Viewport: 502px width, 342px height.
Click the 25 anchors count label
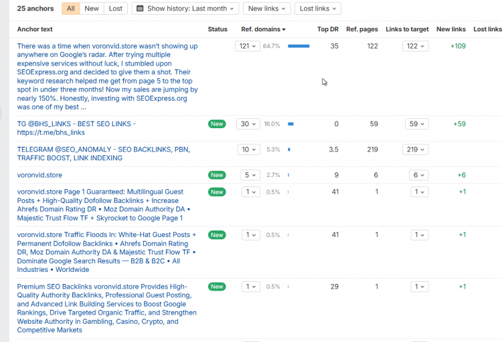35,9
